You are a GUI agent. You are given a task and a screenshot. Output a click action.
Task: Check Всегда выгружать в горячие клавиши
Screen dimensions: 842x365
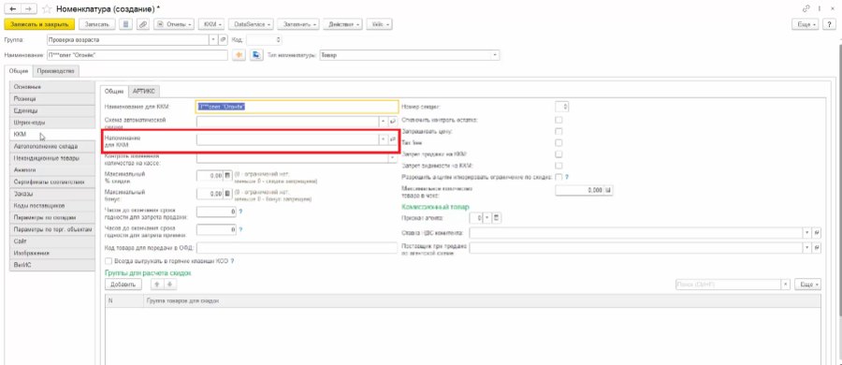click(109, 261)
